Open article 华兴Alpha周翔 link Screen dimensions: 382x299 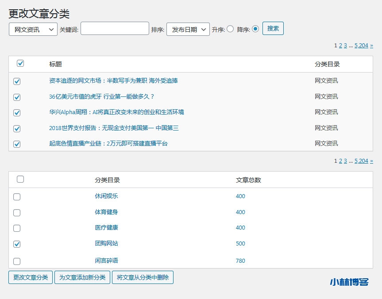pos(116,112)
